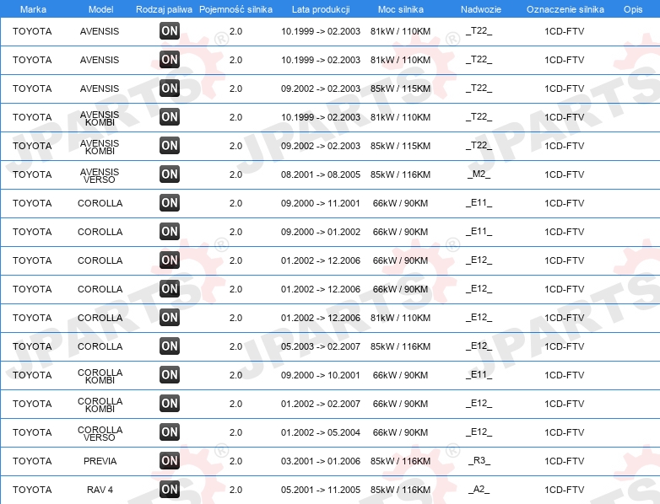The image size is (660, 504).
Task: Select the AVENSIS VERSO model cell
Action: point(100,175)
